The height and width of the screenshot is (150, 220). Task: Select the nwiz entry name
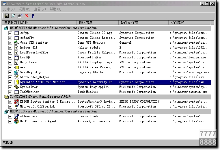click(23, 67)
